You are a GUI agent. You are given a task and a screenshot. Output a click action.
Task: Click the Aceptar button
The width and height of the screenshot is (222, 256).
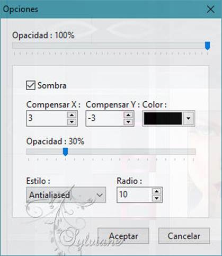point(123,236)
